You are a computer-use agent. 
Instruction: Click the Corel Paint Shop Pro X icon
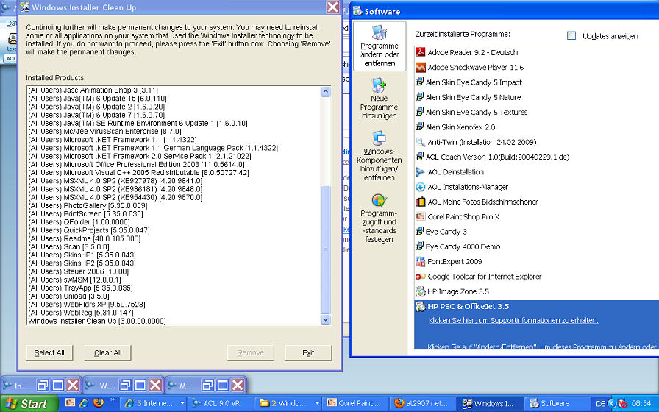click(x=420, y=216)
